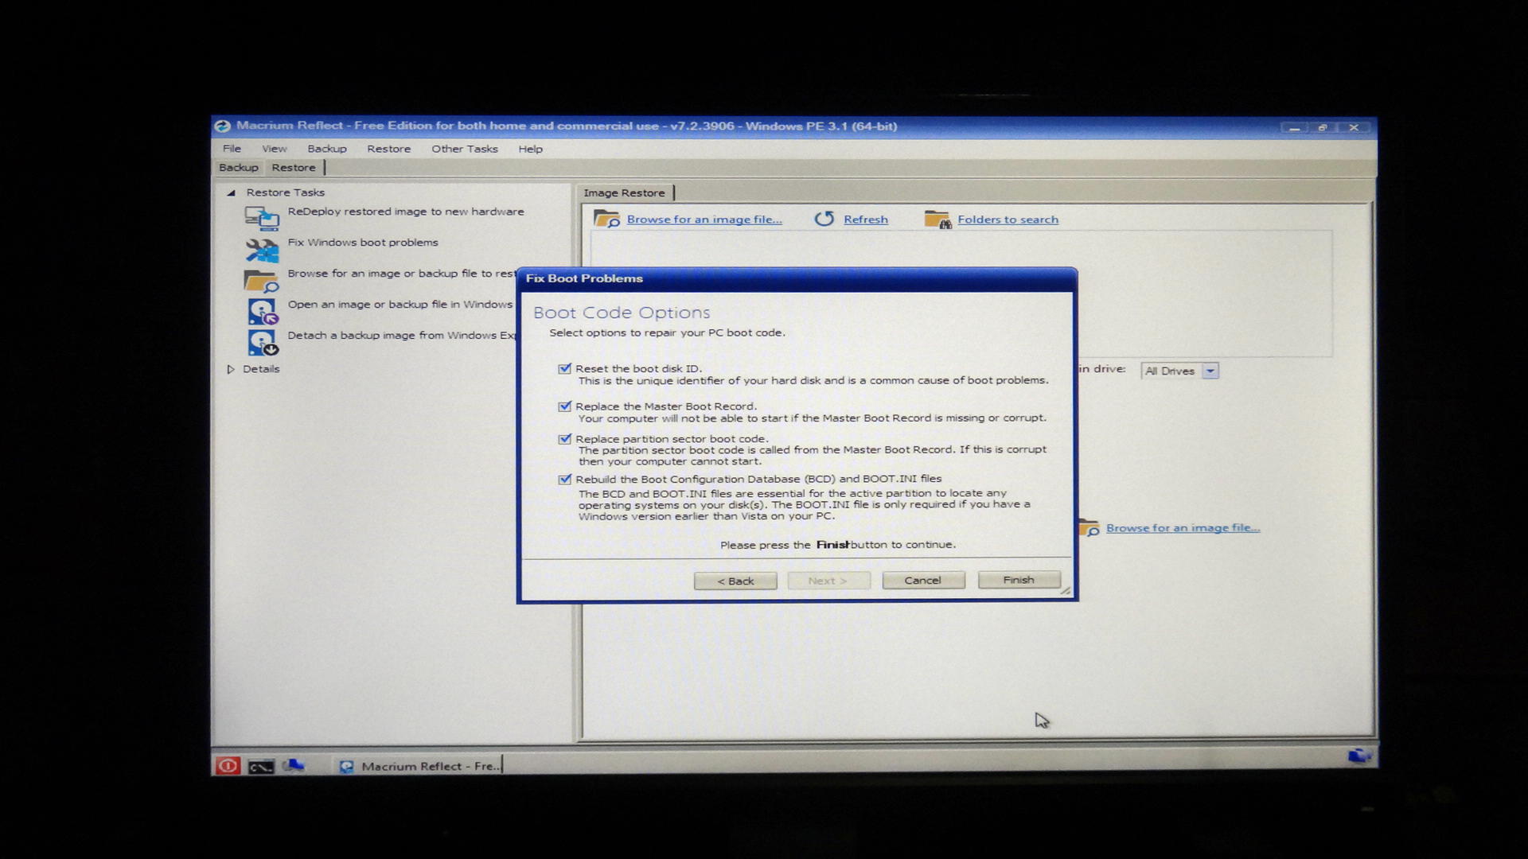
Task: Click the Folders to search link
Action: pos(1008,220)
